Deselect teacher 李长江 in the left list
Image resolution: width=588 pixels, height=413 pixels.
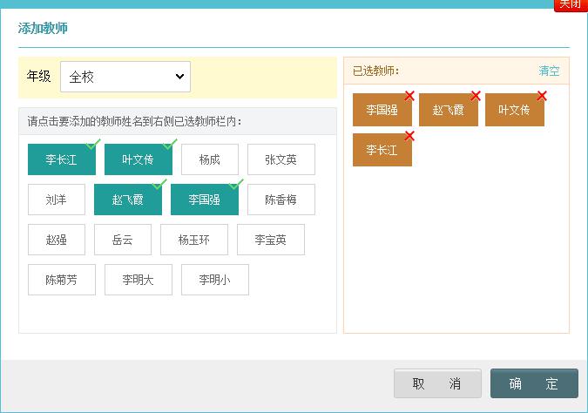tap(62, 159)
